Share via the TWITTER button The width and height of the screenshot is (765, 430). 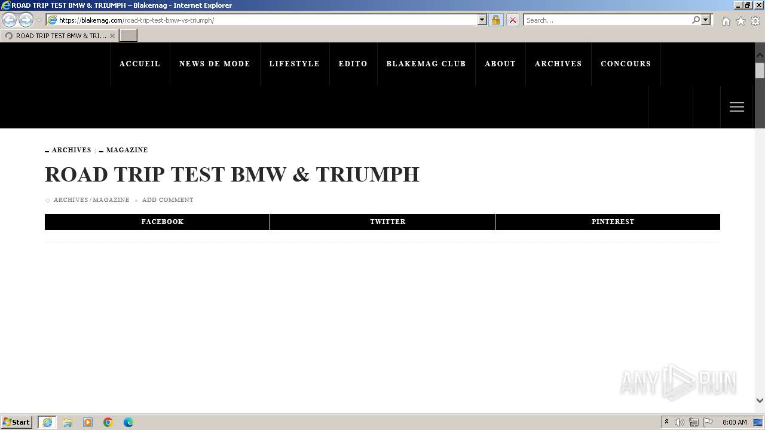coord(382,222)
